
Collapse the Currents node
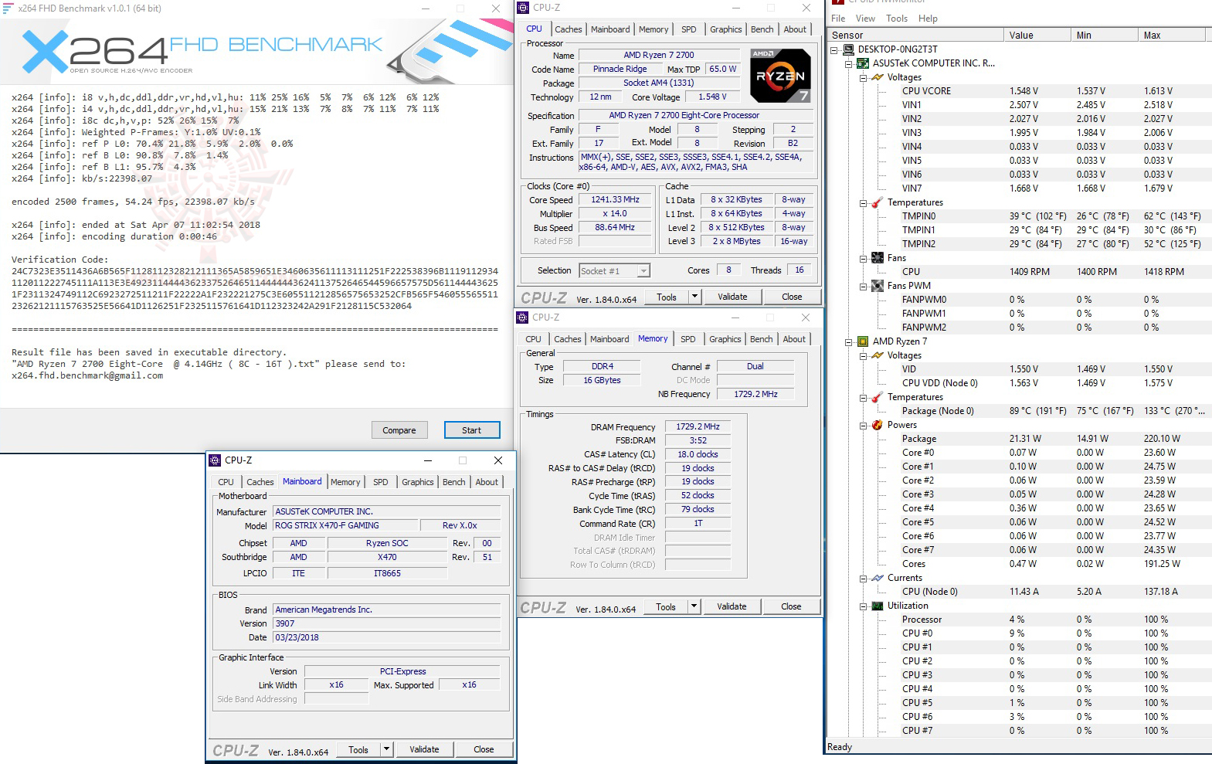[x=863, y=578]
